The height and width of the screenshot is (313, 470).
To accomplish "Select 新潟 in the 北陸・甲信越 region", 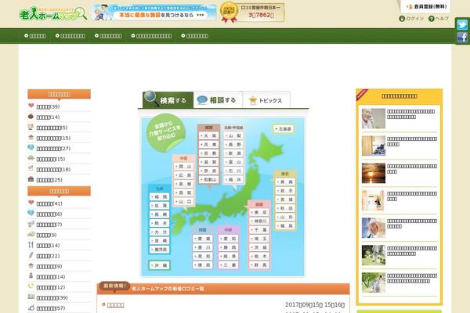I will (x=233, y=153).
